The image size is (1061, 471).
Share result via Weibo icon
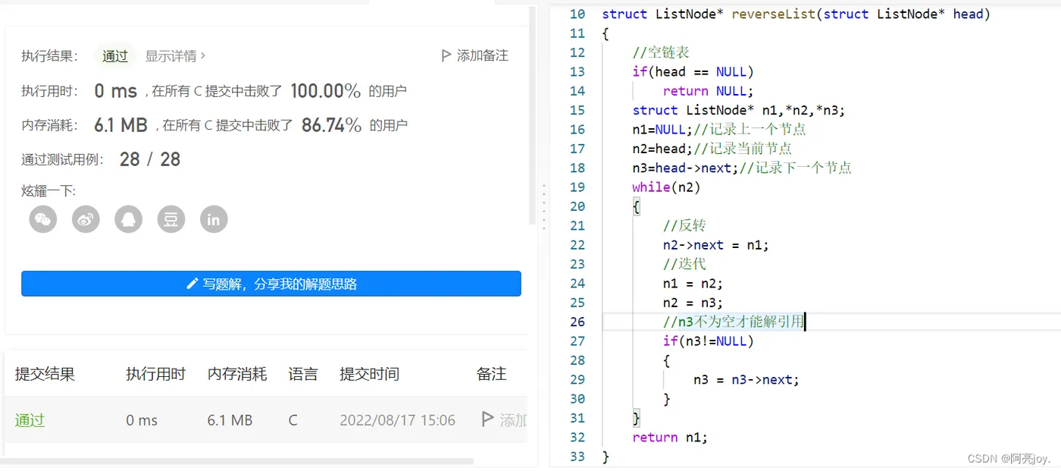click(x=86, y=219)
